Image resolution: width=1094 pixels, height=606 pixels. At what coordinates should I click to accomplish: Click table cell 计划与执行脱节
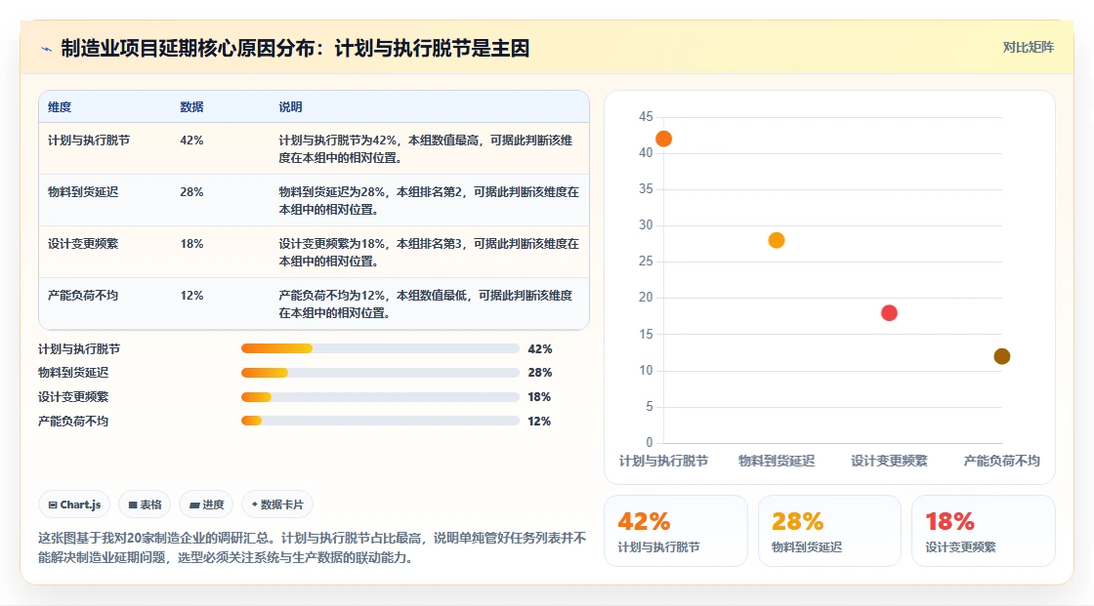(x=89, y=141)
